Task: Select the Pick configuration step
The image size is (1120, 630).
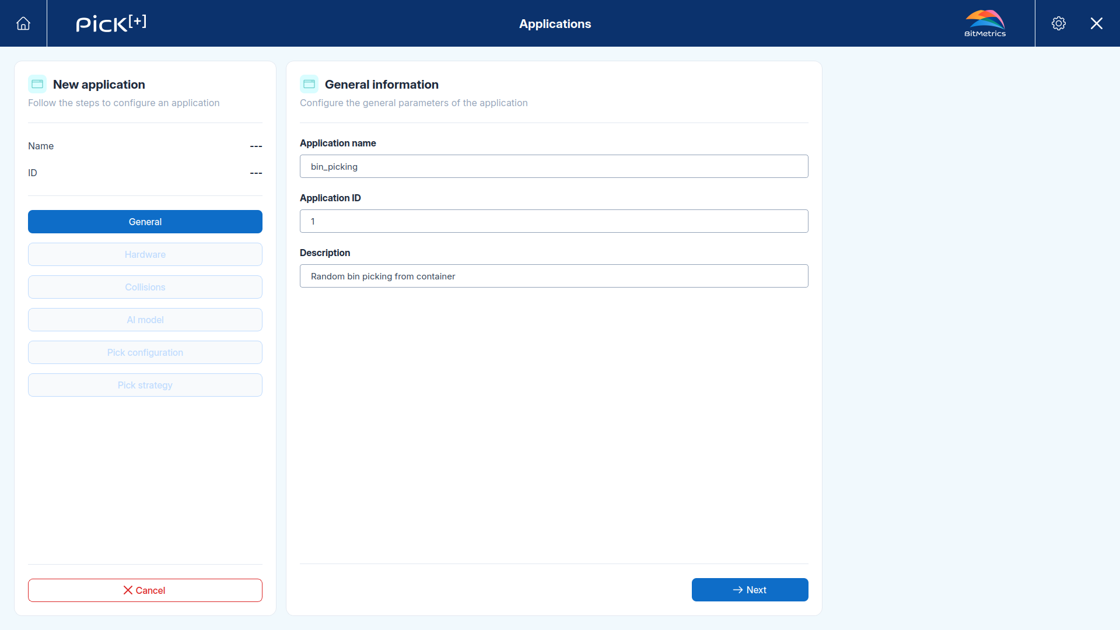Action: click(x=145, y=352)
